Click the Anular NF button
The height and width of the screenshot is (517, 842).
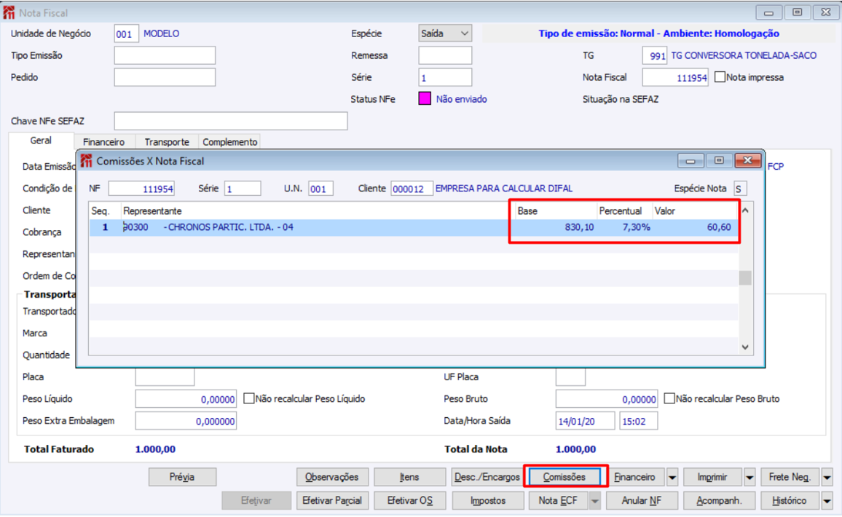642,500
